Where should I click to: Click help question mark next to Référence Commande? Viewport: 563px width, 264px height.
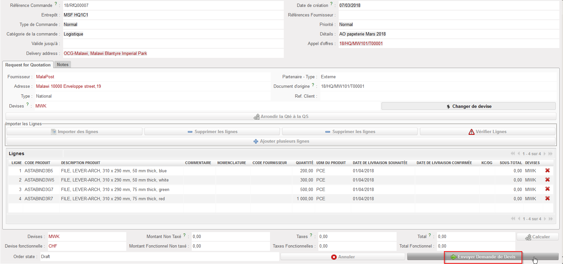point(56,4)
